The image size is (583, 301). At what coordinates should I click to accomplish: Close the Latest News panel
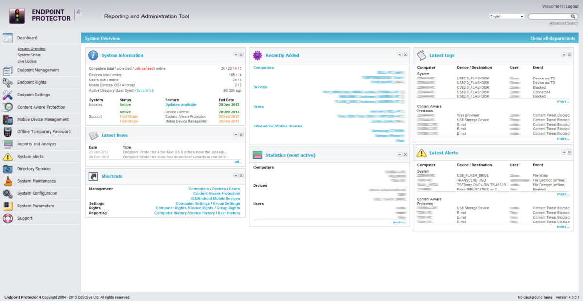pos(241,135)
